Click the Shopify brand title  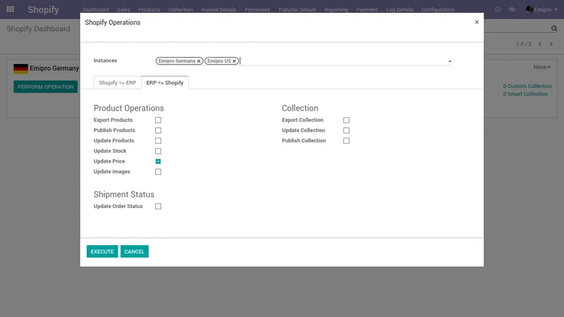coord(43,10)
